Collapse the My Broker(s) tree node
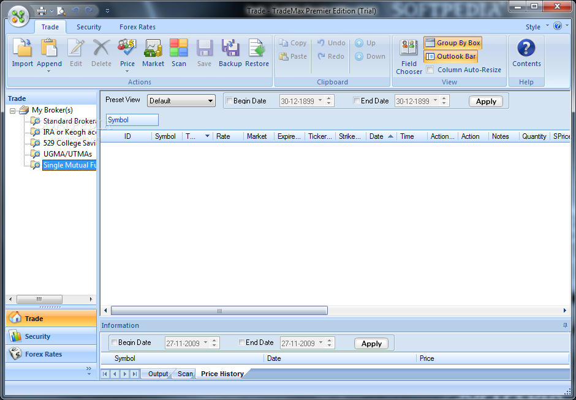The height and width of the screenshot is (400, 576). click(x=12, y=110)
